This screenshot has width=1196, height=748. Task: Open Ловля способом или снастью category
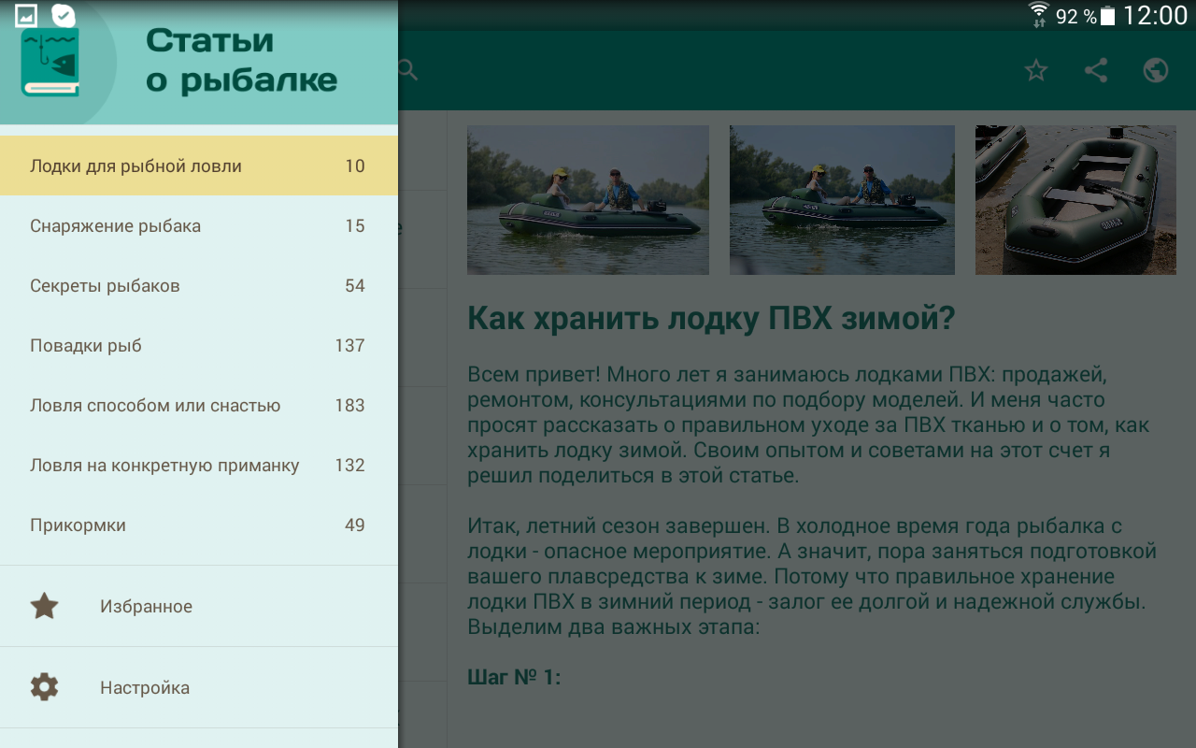point(199,406)
